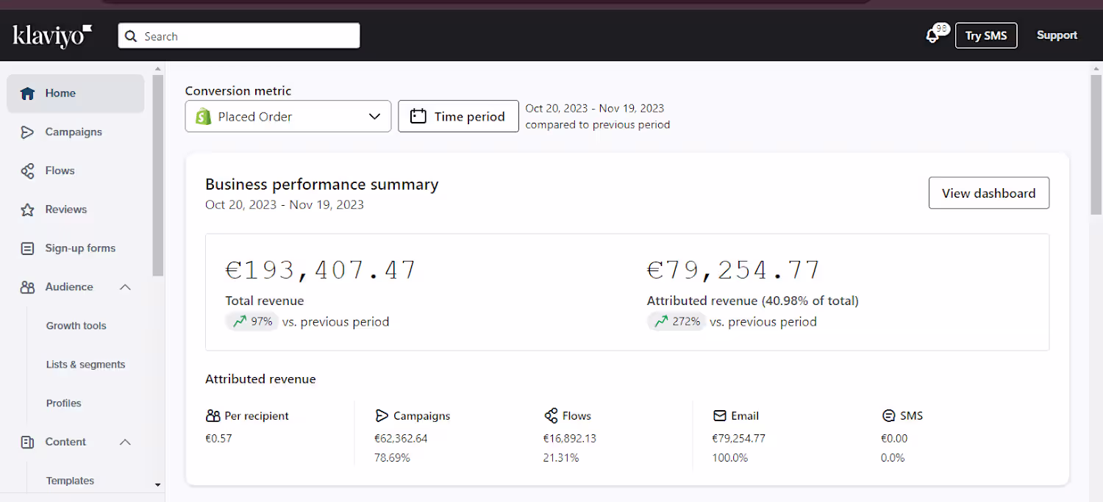The height and width of the screenshot is (502, 1103).
Task: Click the Sign-up forms icon
Action: coord(27,248)
